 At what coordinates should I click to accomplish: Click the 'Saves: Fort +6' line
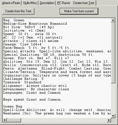tap(36, 58)
